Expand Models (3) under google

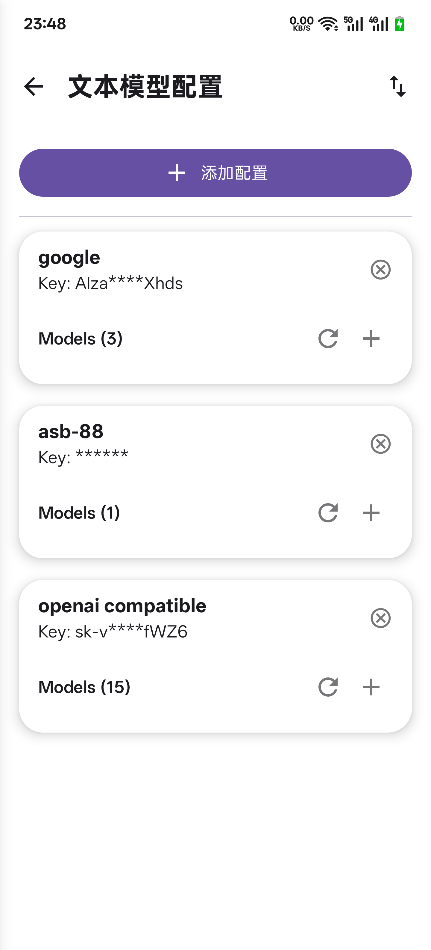coord(80,339)
